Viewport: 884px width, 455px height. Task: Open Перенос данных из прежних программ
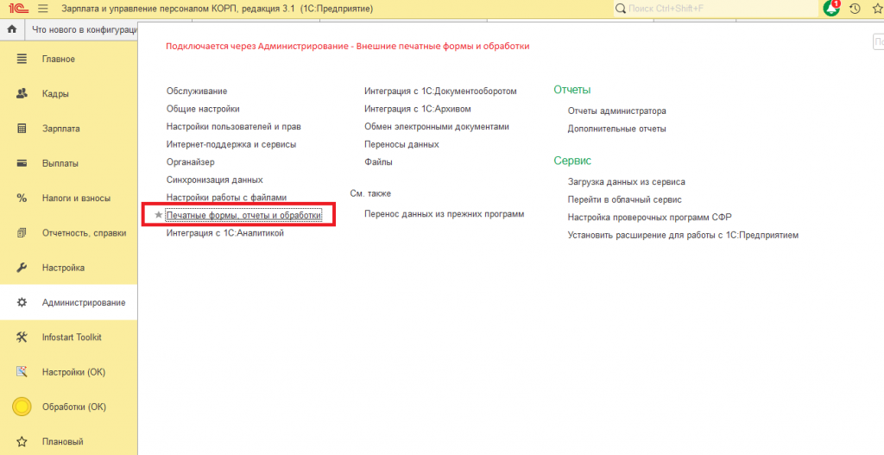click(445, 214)
